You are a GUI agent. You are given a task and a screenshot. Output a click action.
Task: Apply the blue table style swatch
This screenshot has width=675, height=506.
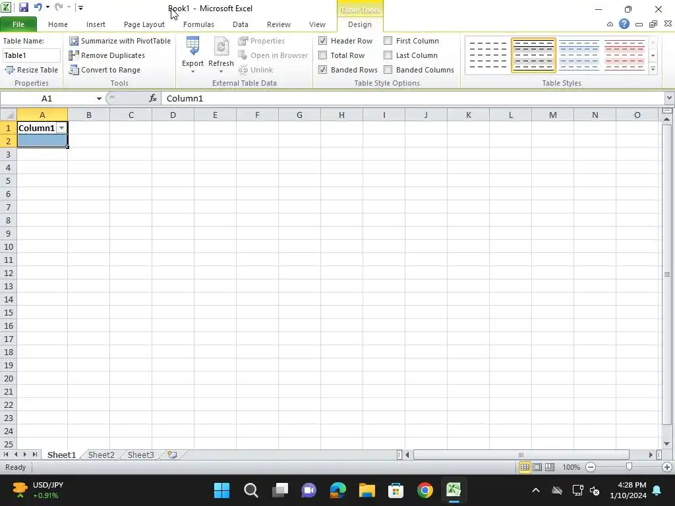pos(579,55)
